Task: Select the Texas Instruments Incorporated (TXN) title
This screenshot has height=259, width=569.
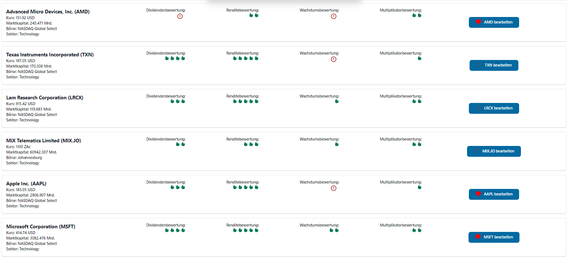Action: pos(50,55)
